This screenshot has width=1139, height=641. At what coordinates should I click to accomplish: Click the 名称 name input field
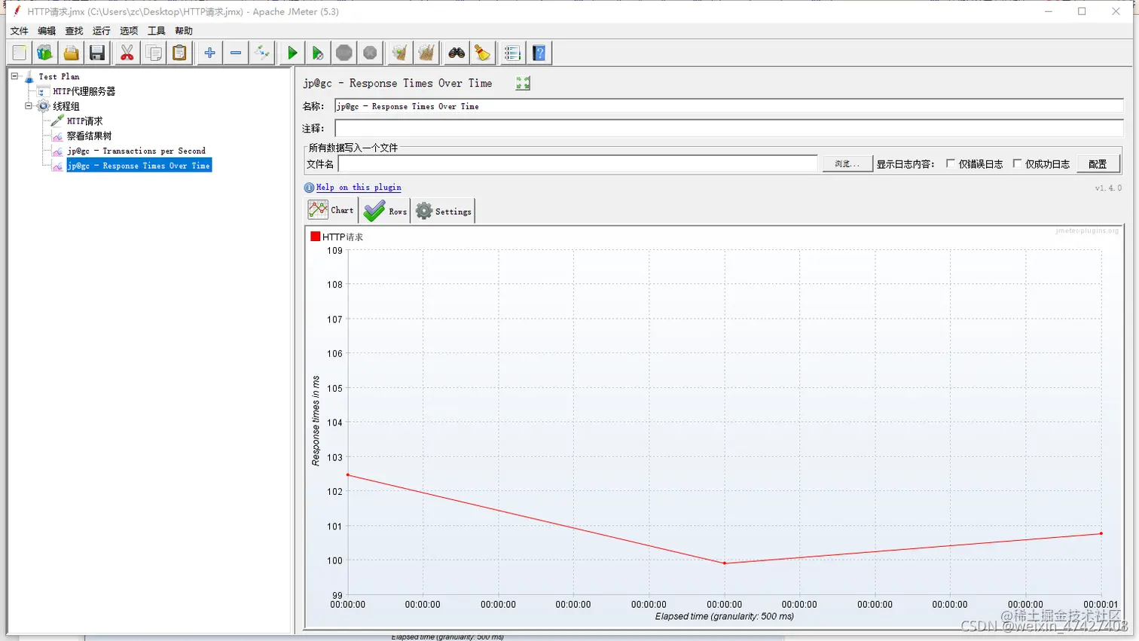pyautogui.click(x=728, y=106)
